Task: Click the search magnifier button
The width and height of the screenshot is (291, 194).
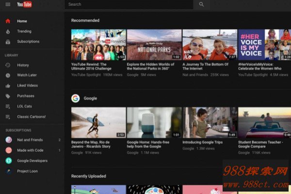Action: click(201, 4)
